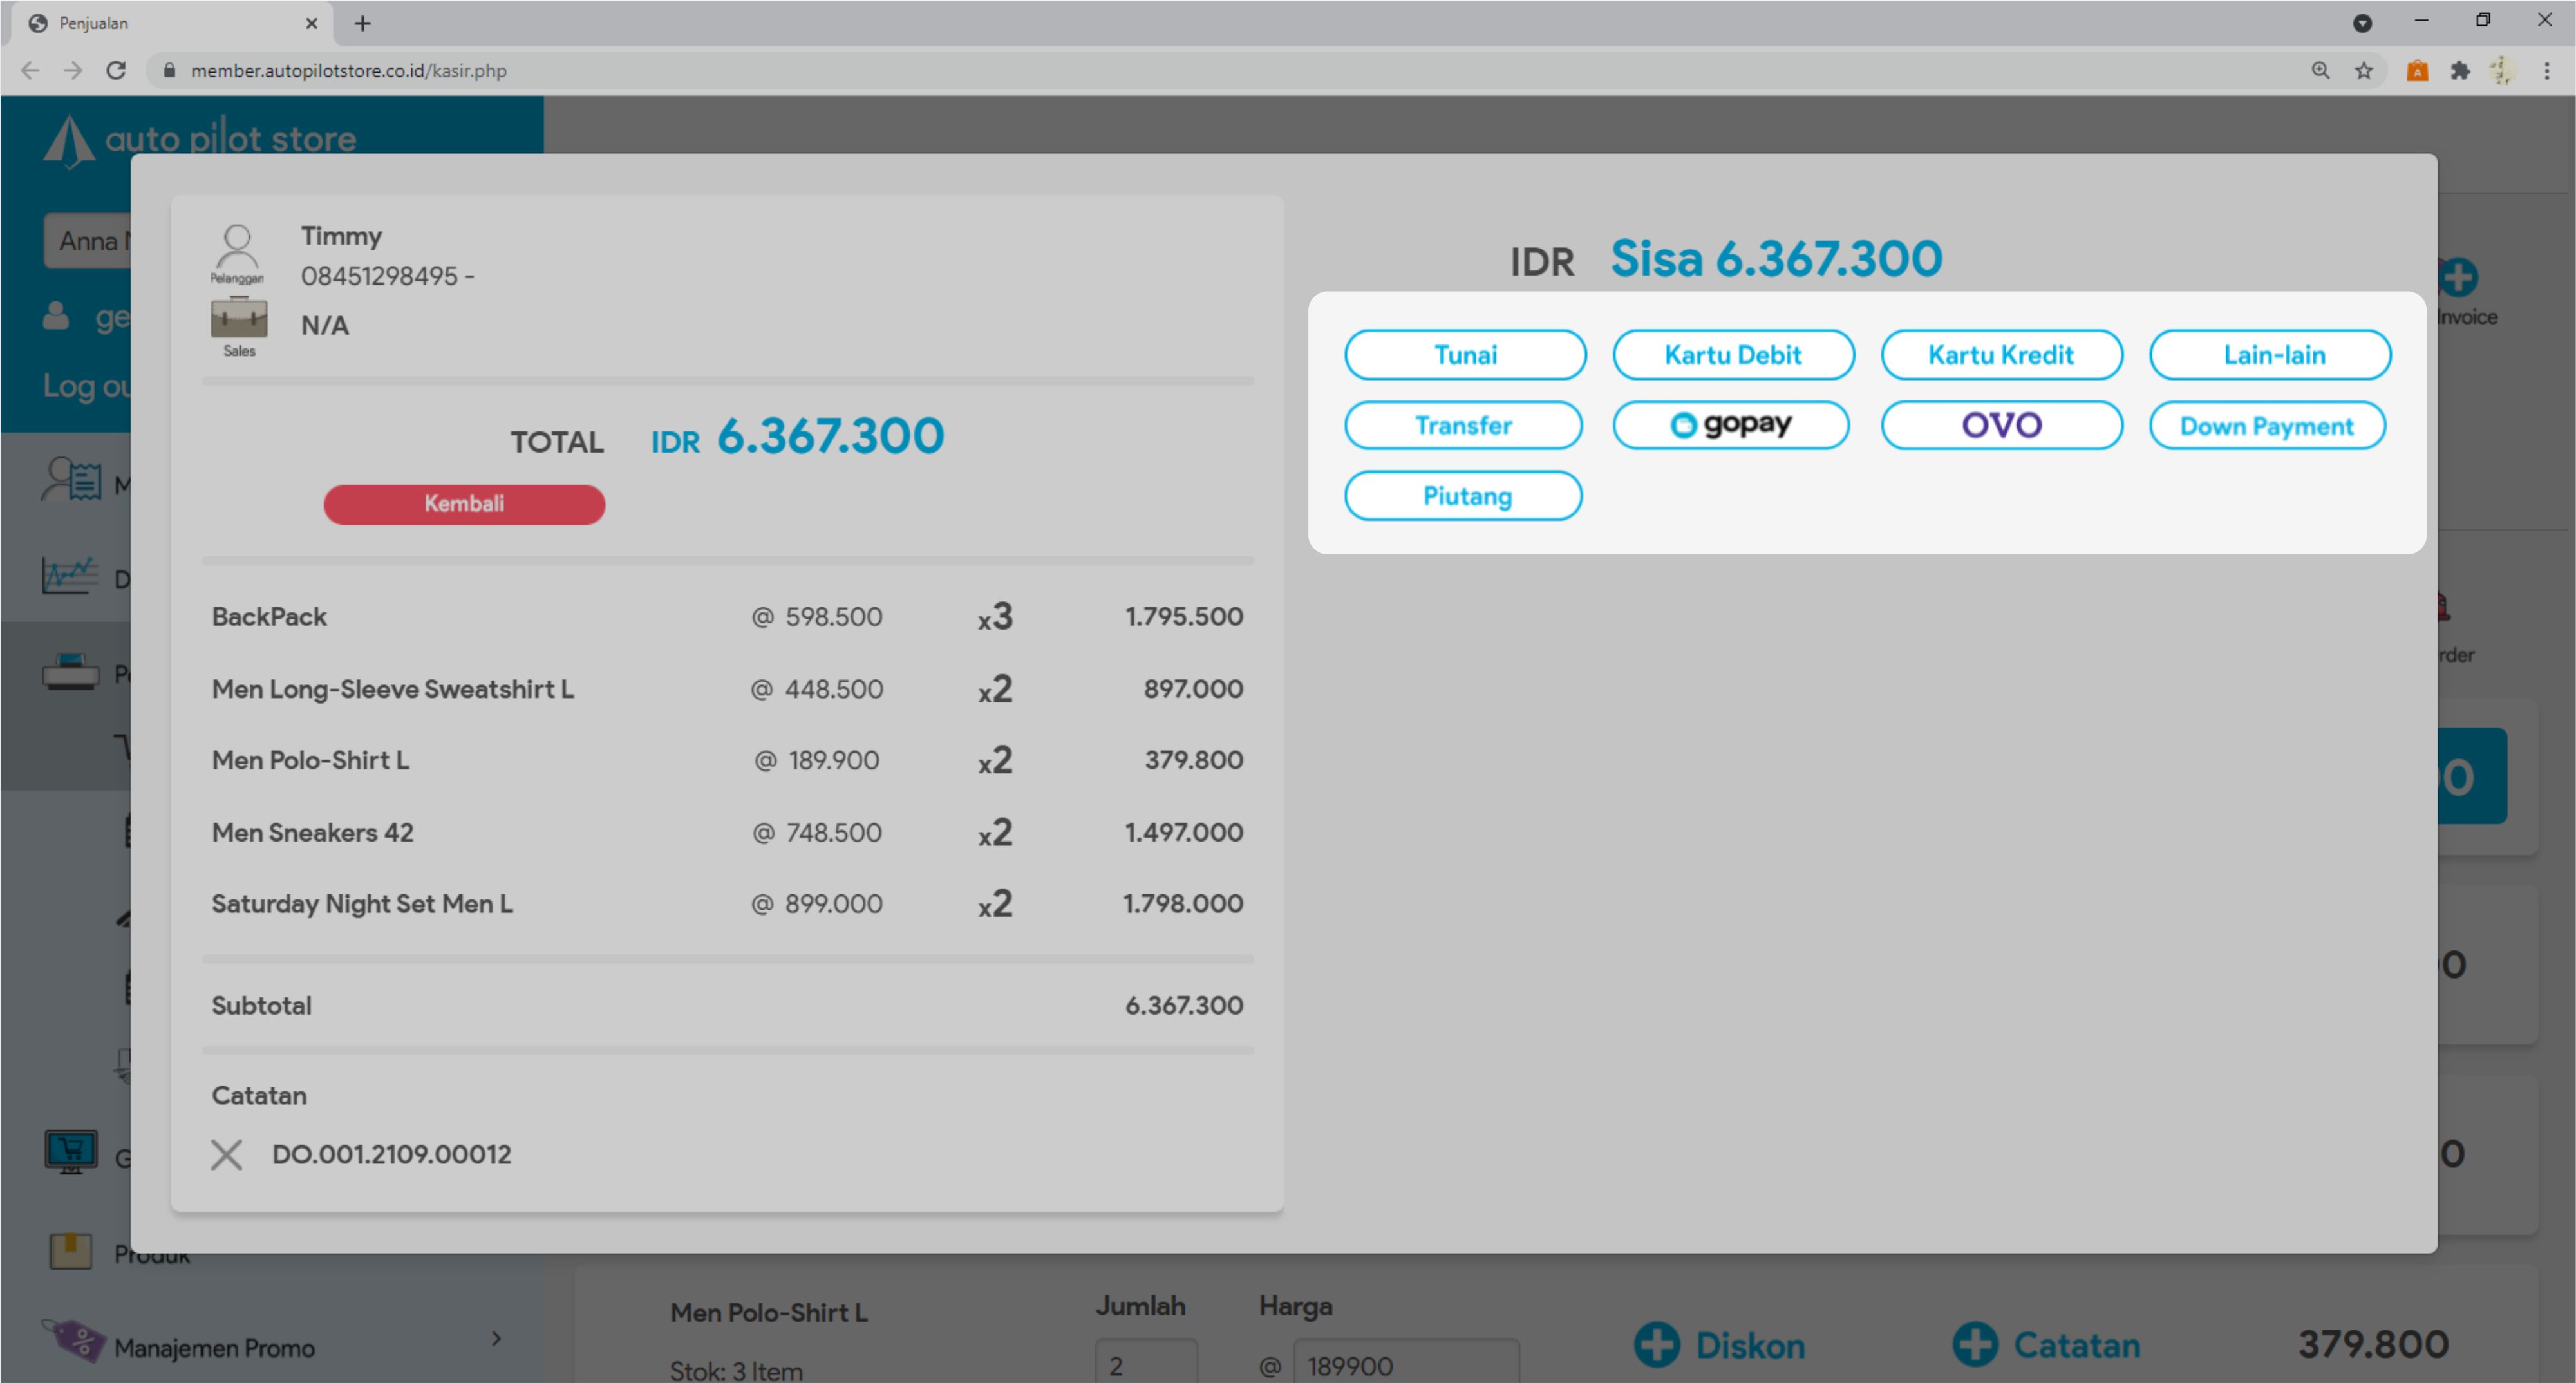Remove the catatan note with X icon
The width and height of the screenshot is (2576, 1383).
[x=226, y=1154]
